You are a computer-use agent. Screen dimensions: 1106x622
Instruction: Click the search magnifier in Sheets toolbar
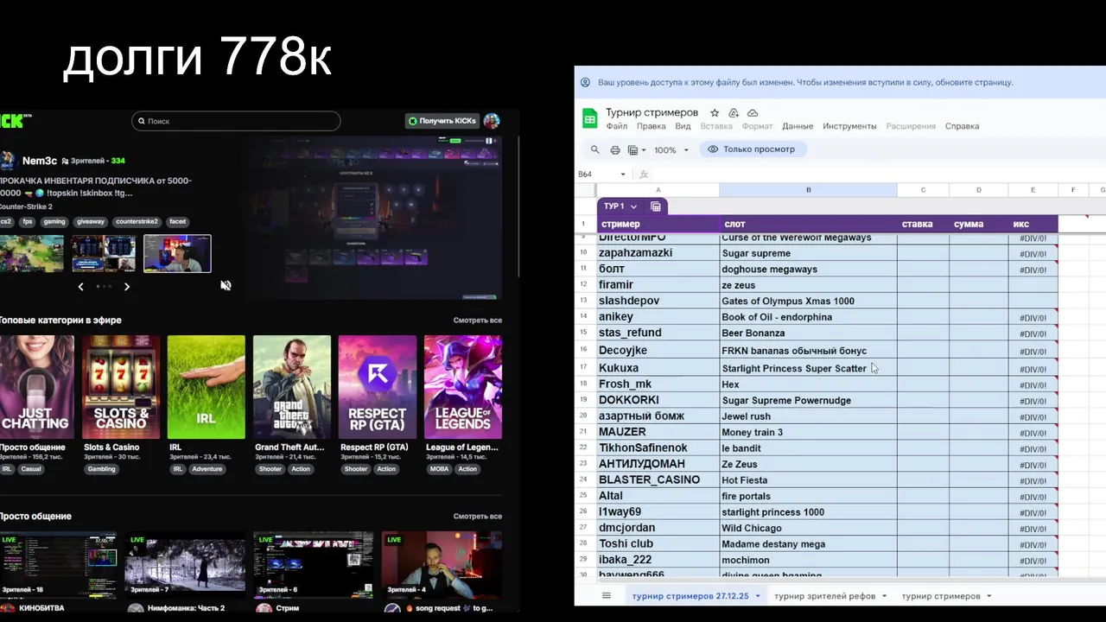click(x=593, y=149)
